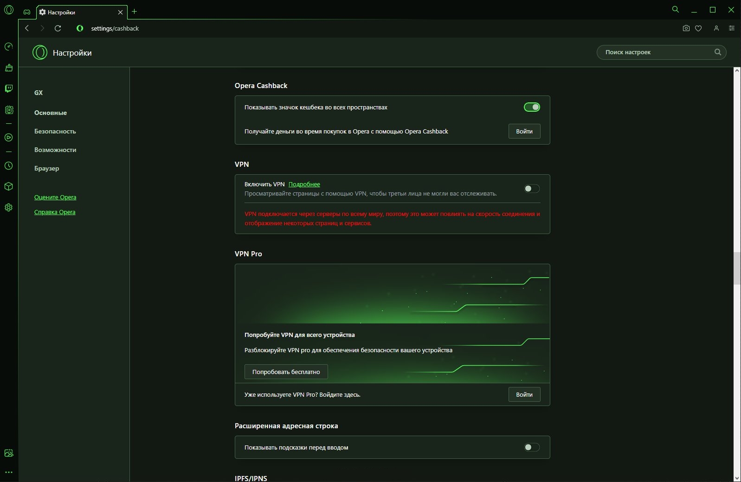This screenshot has height=482, width=741.
Task: Reload the settings page
Action: [x=58, y=28]
